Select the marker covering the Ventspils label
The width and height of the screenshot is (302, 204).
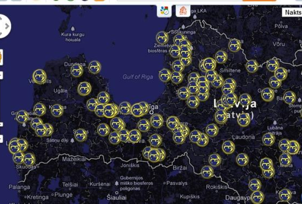point(39,76)
